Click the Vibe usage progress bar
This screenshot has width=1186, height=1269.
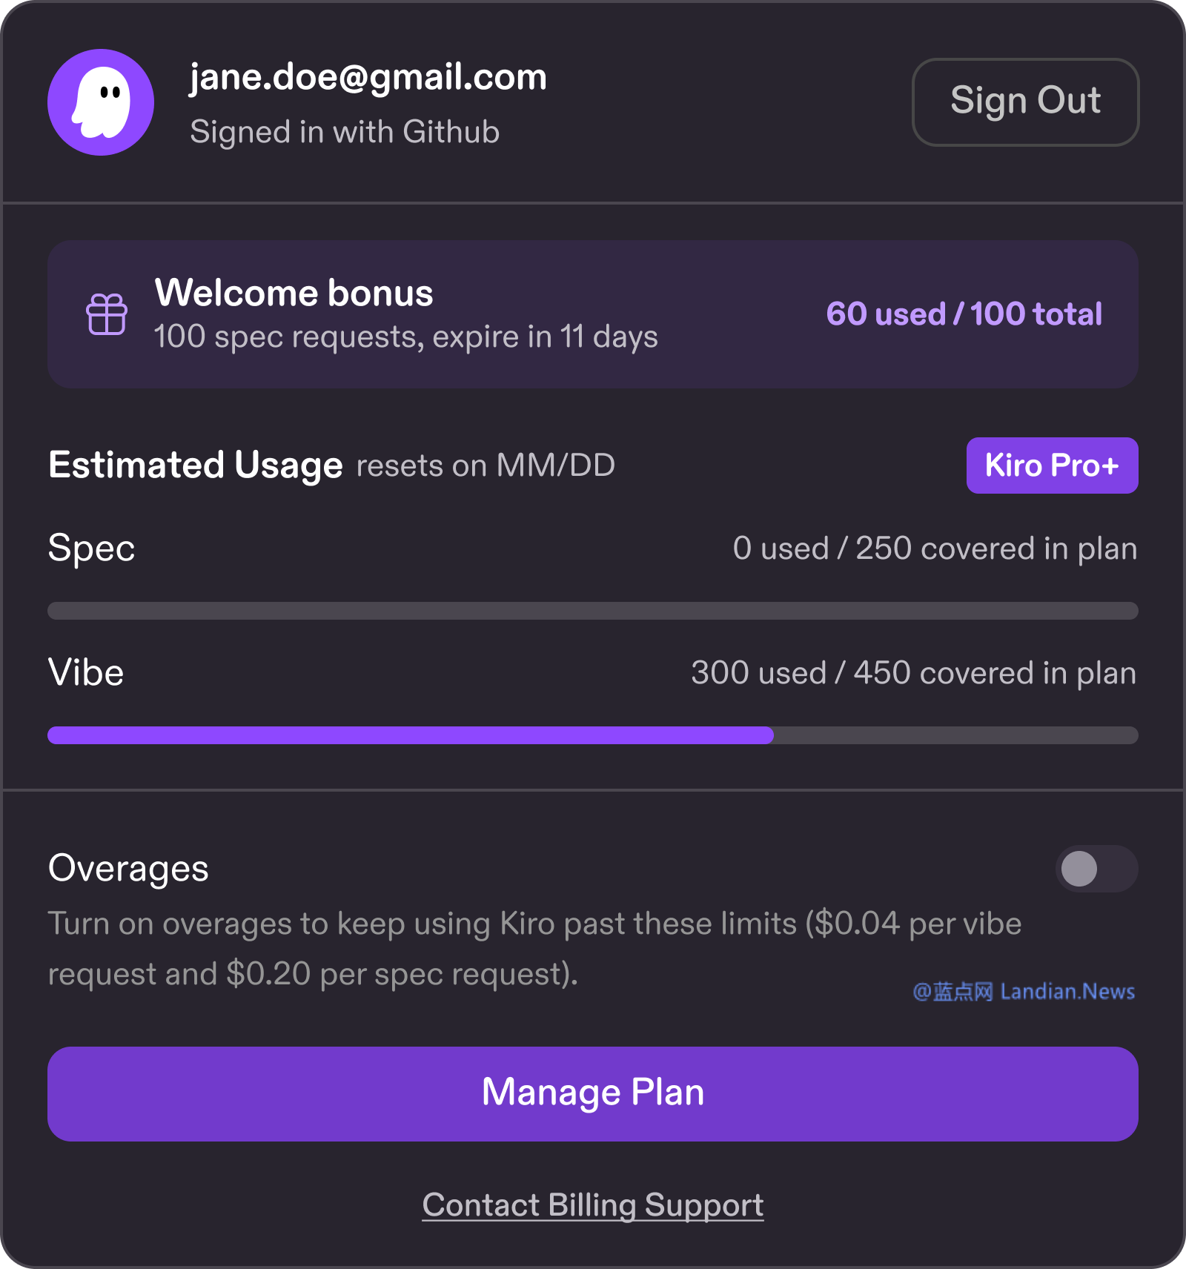pos(593,735)
